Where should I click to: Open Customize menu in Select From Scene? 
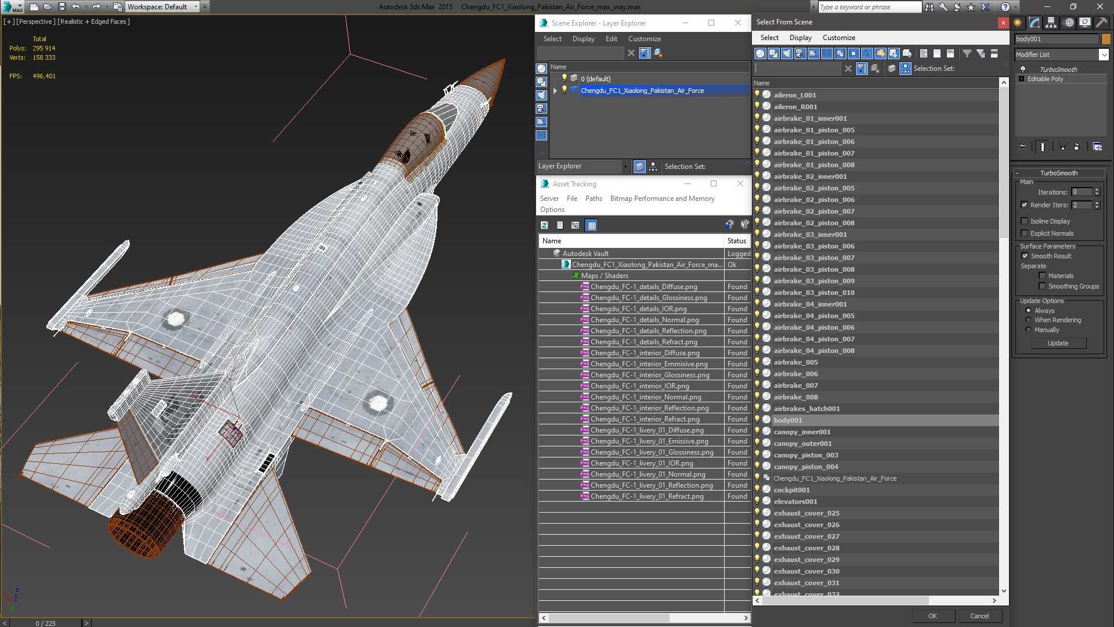[x=838, y=38]
